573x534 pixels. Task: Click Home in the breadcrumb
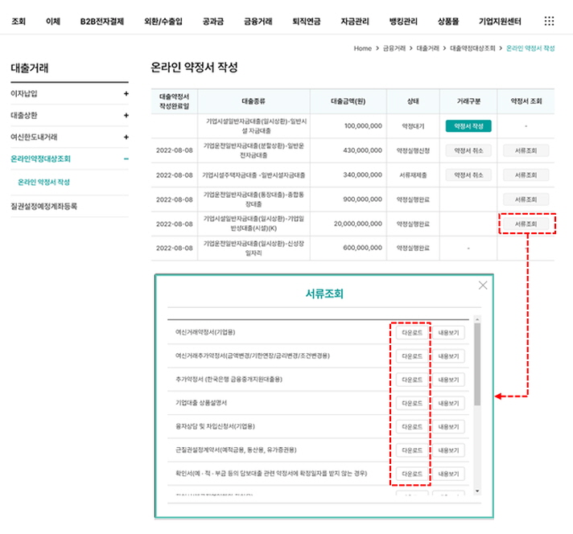point(362,48)
